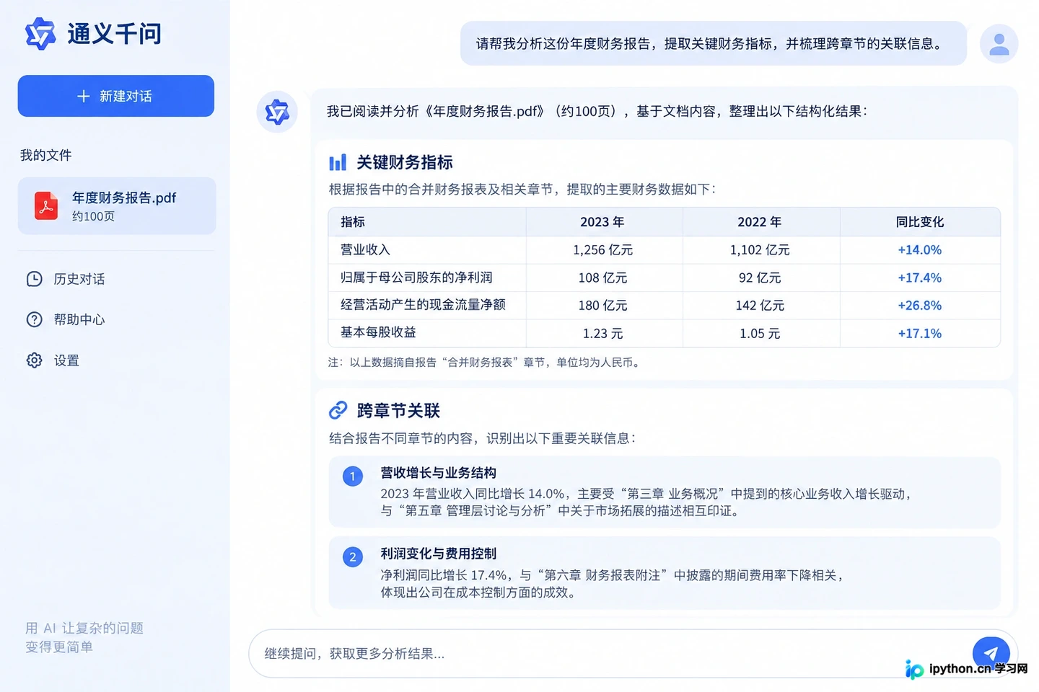Click 经营活动产生的现金流量净额 row label
Screen dimensions: 1039x692
point(423,305)
